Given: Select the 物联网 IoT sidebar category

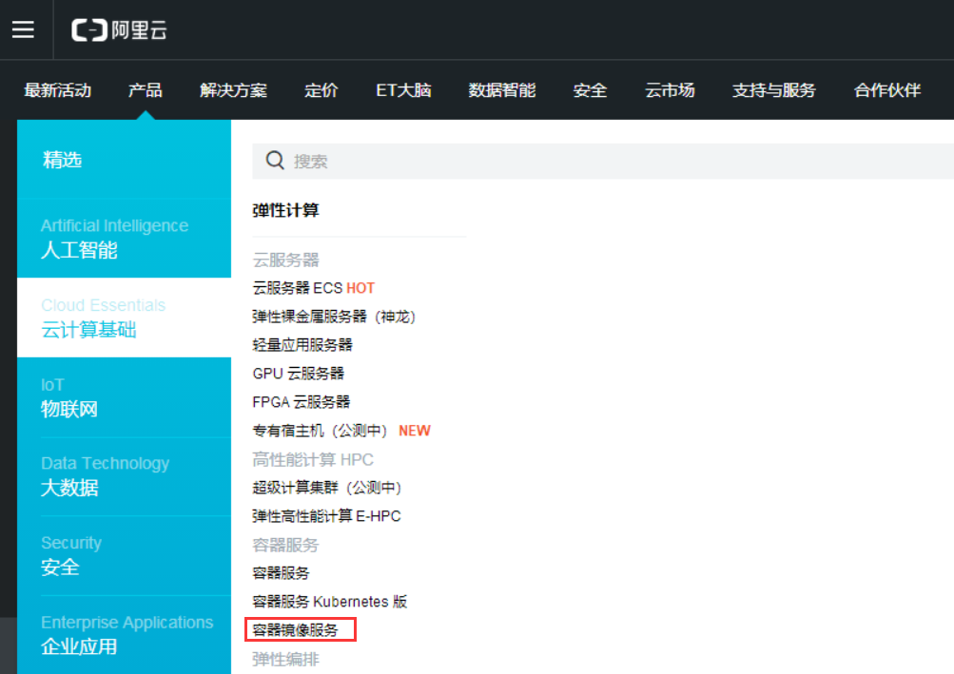Looking at the screenshot, I should point(124,397).
